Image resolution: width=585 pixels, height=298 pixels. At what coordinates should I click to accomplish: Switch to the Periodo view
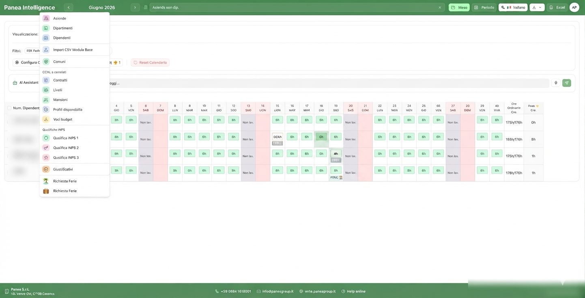484,7
